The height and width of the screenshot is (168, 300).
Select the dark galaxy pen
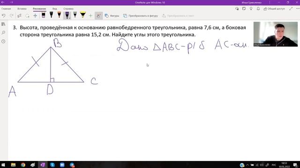[75, 15]
